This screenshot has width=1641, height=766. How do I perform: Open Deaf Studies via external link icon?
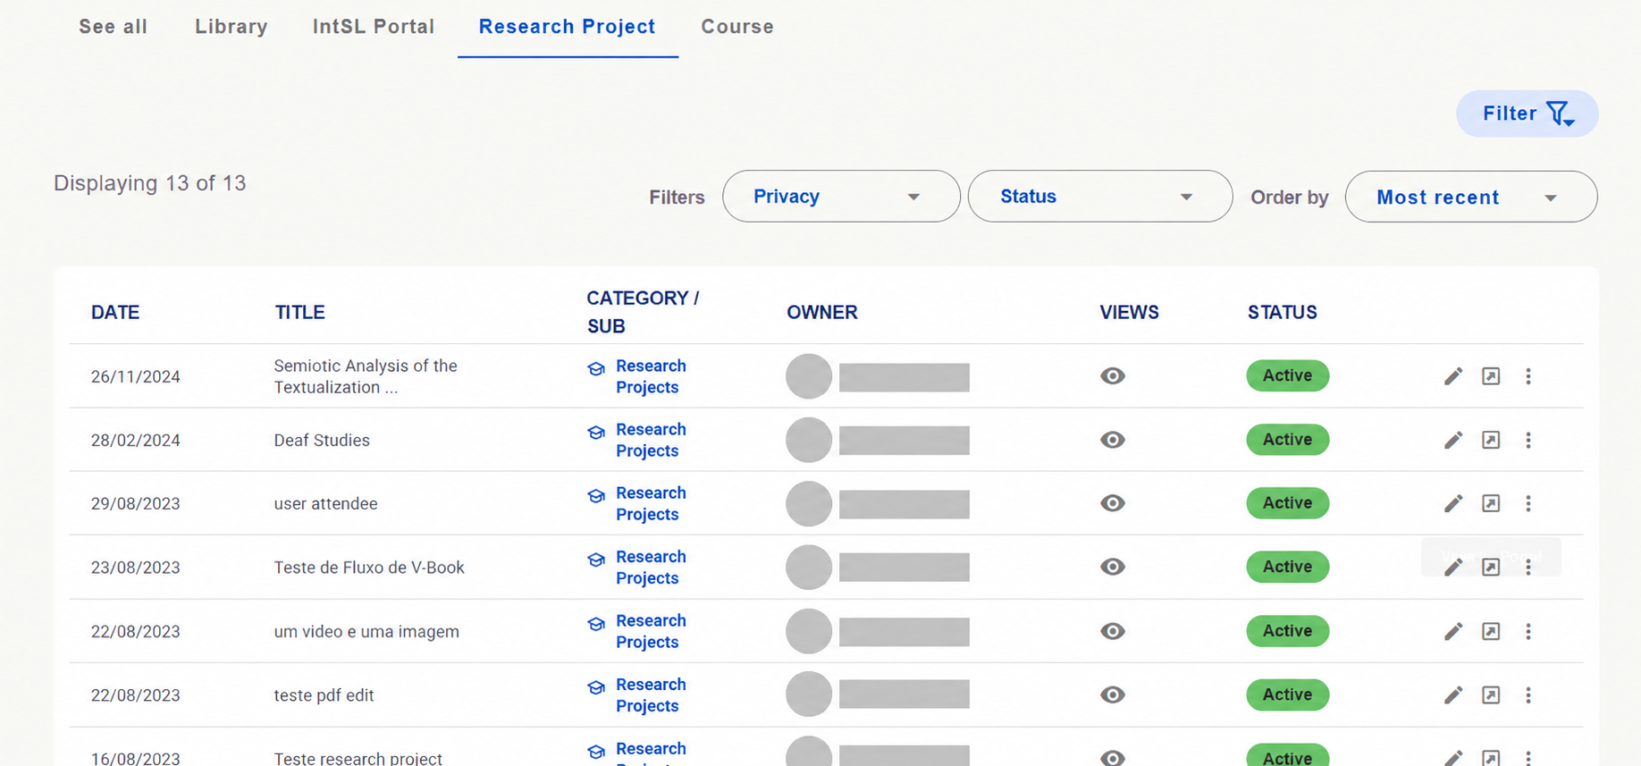pos(1491,440)
